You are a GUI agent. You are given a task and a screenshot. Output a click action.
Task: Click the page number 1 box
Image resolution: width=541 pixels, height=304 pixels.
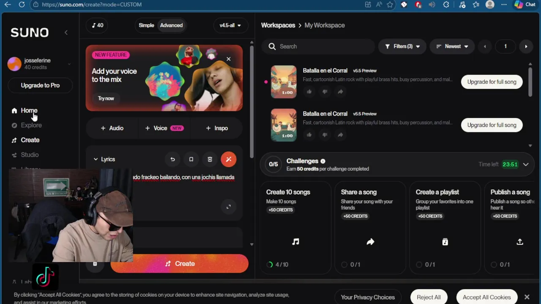coord(505,46)
